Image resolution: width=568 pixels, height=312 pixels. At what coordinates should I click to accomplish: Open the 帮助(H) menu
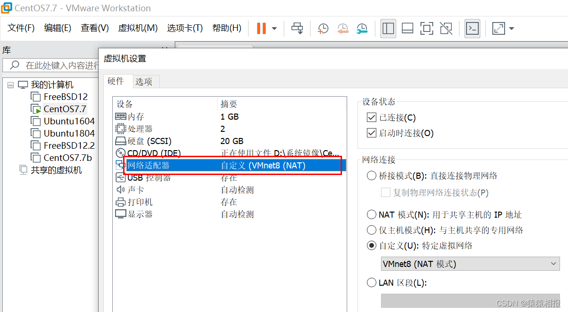(226, 28)
